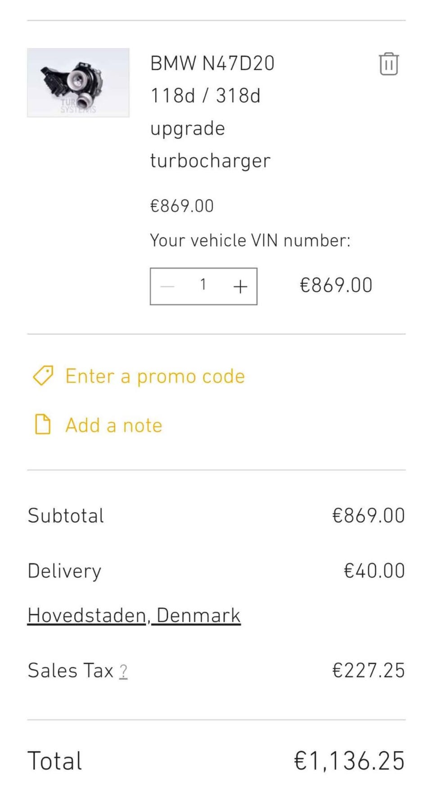Screen dimensions: 432x798
Task: Click the line total beside quantity stepper
Action: click(336, 285)
